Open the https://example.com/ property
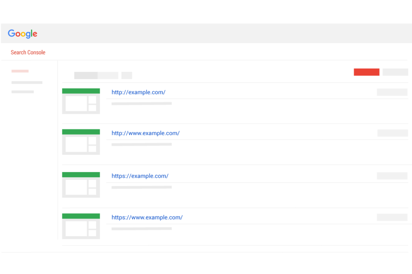Image resolution: width=412 pixels, height=274 pixels. 140,176
